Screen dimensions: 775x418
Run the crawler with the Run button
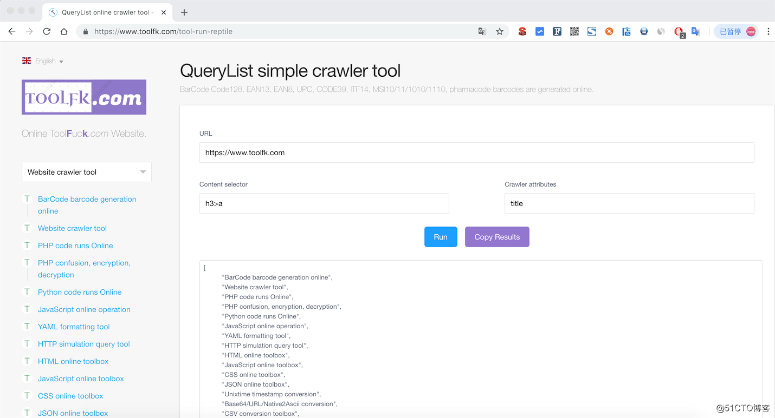tap(441, 237)
